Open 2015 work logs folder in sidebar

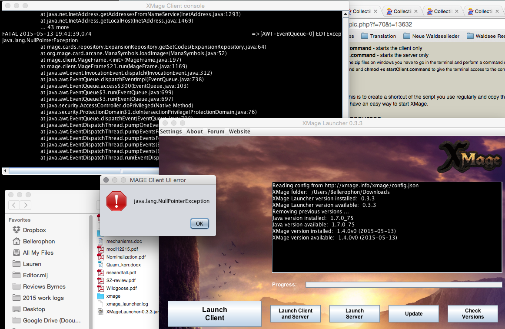(x=38, y=298)
